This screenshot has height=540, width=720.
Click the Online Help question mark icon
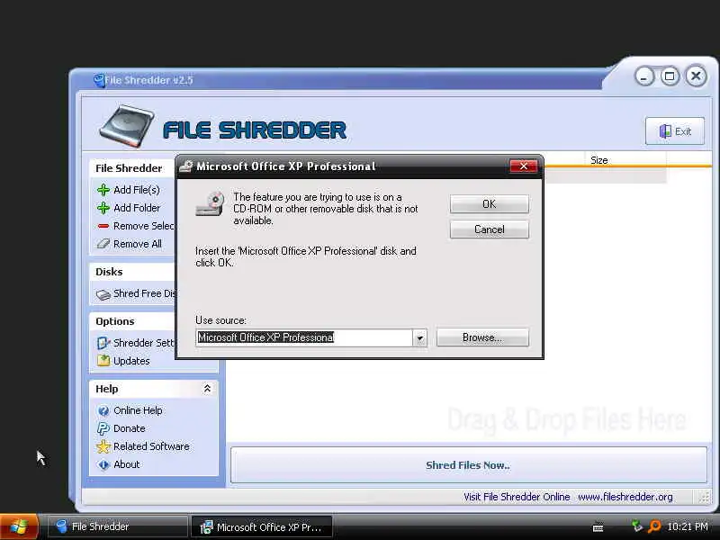click(x=103, y=410)
